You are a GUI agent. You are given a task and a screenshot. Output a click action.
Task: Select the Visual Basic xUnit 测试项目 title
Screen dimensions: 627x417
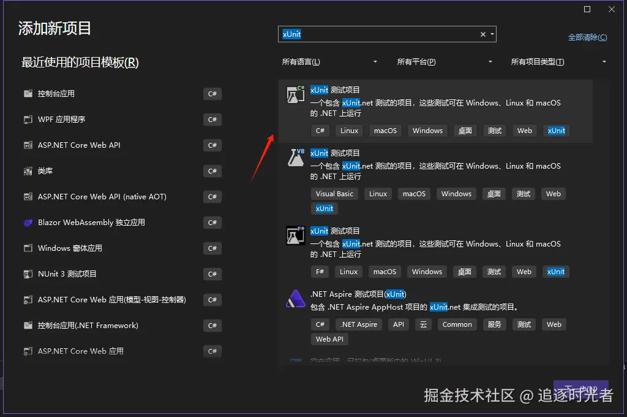(335, 153)
